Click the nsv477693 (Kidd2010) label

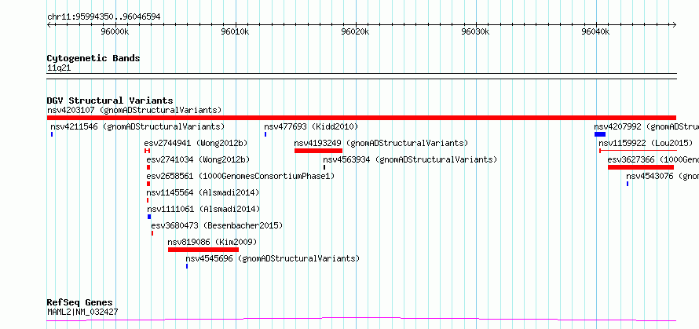coord(311,126)
